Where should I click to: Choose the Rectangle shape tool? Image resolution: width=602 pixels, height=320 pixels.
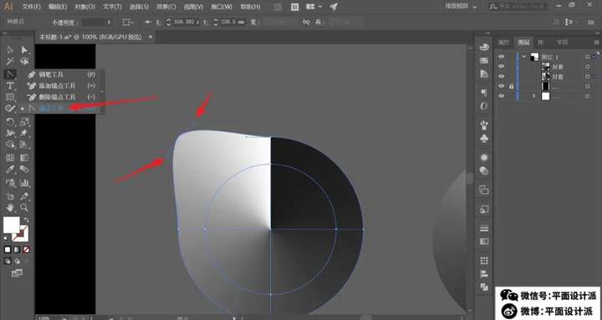pyautogui.click(x=10, y=97)
